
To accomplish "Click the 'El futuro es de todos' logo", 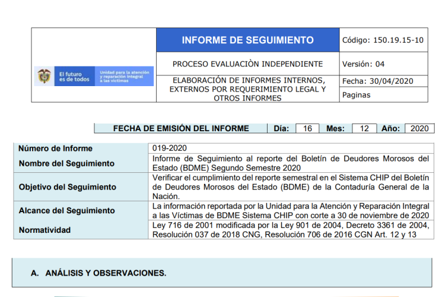I will [74, 76].
